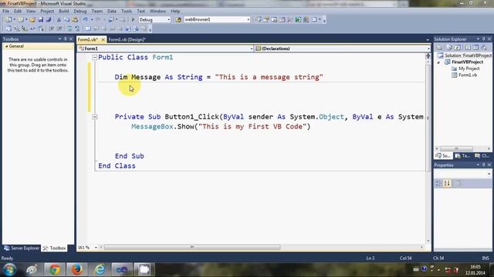Screen dimensions: 494x277
Task: Open the Project menu
Action: [x=47, y=11]
